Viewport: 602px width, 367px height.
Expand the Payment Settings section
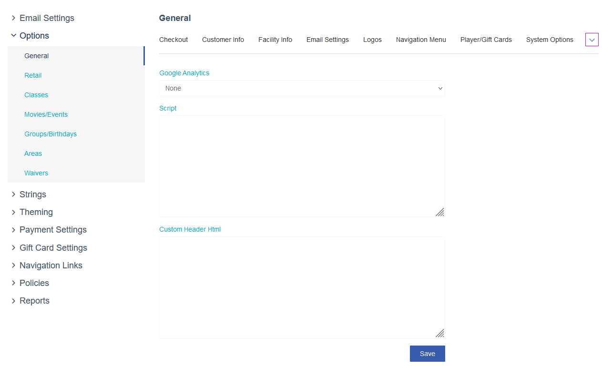[49, 230]
